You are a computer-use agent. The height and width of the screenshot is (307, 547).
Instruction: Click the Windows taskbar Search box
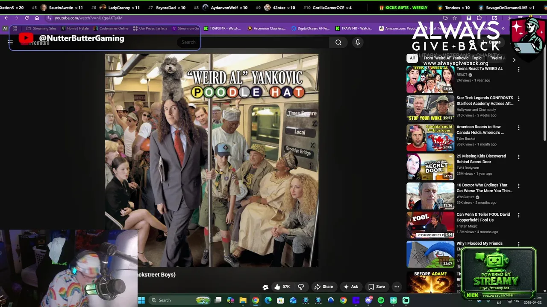point(180,300)
